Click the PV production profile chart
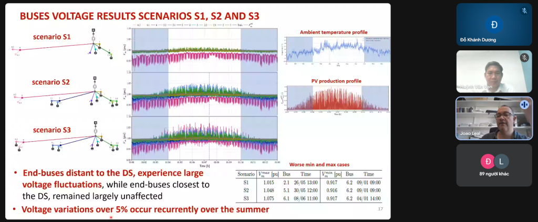Viewport: 538px width, 222px height. pyautogui.click(x=337, y=99)
